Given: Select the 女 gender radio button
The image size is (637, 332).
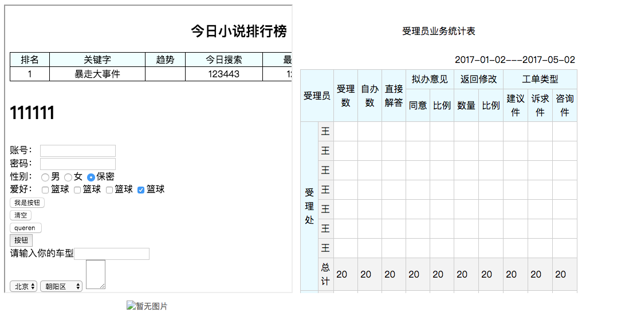Looking at the screenshot, I should pos(68,177).
